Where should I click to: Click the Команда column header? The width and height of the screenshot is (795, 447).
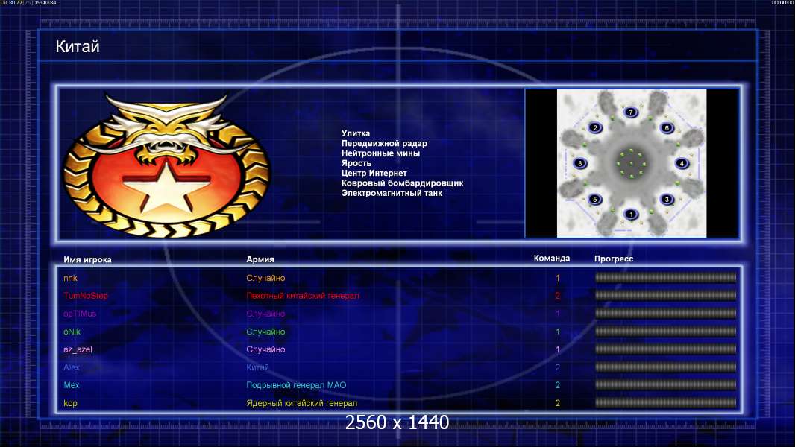point(552,259)
